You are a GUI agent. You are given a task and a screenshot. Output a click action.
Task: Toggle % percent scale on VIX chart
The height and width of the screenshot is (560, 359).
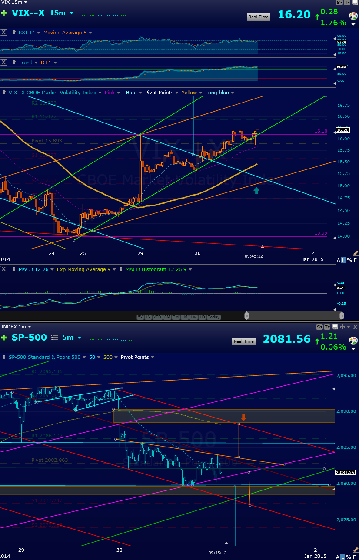click(349, 260)
